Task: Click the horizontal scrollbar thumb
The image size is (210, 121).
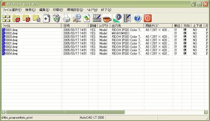Action: point(65,112)
